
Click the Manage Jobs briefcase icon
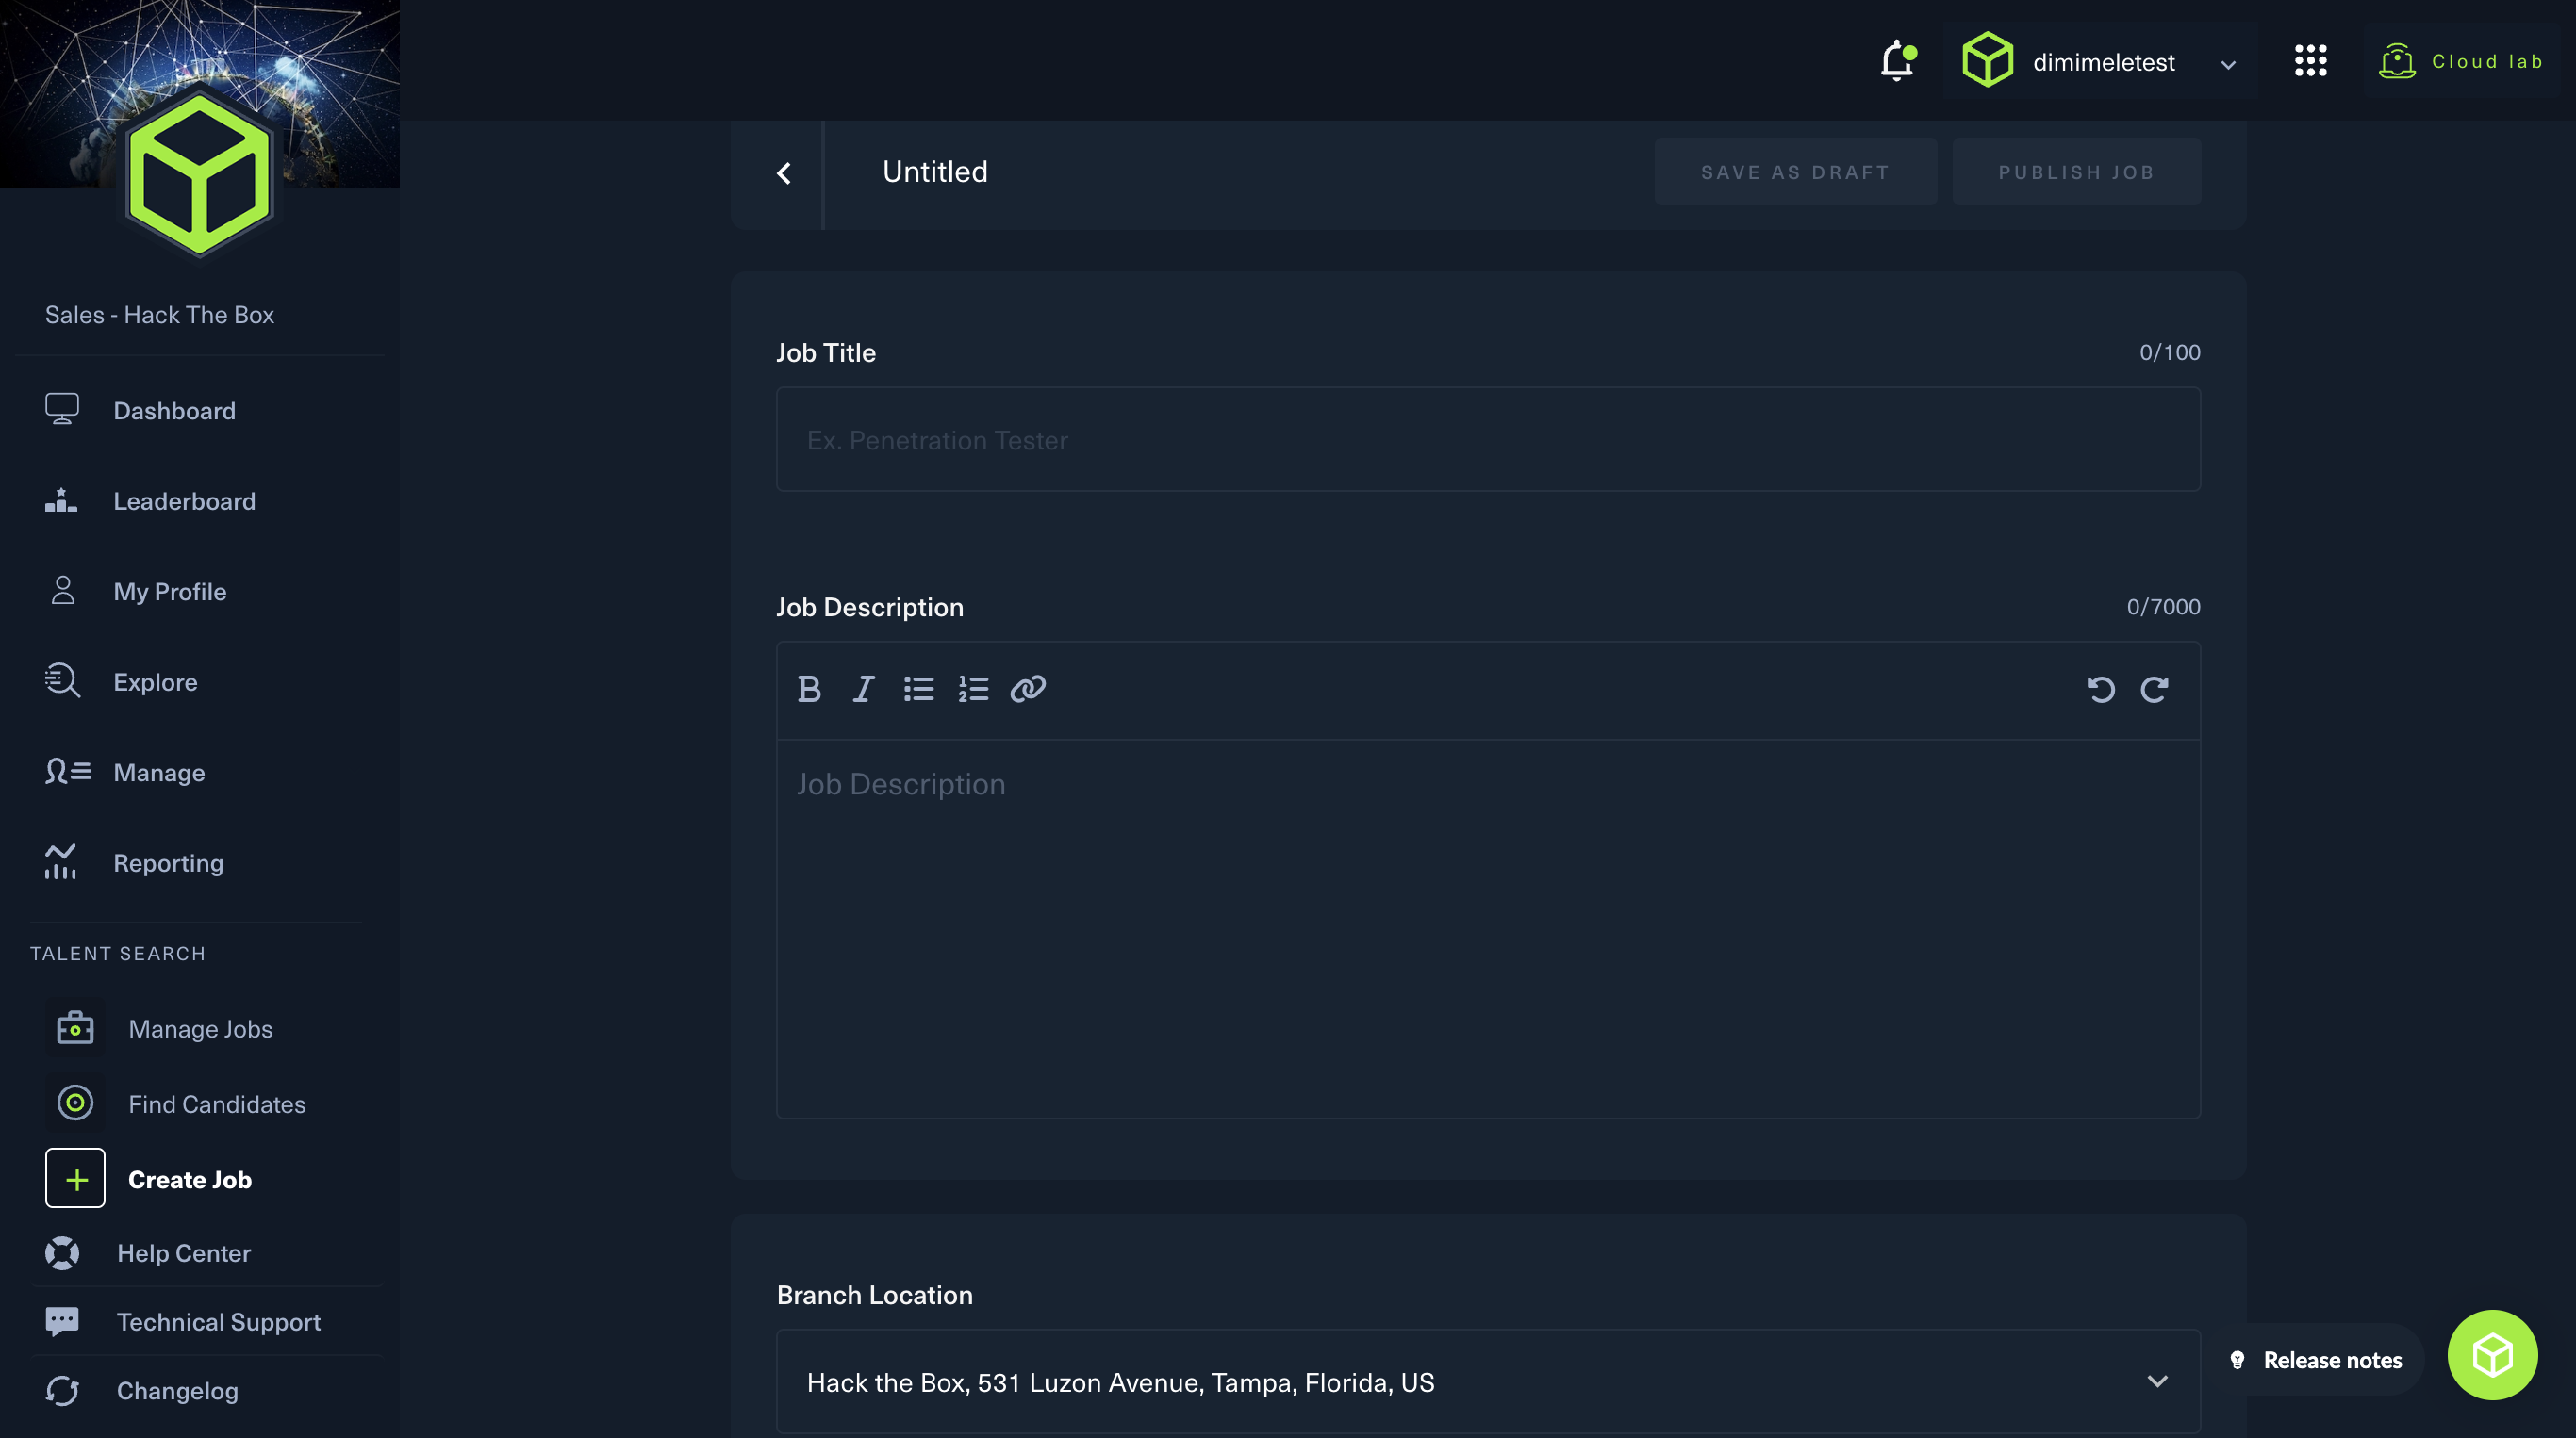[75, 1028]
